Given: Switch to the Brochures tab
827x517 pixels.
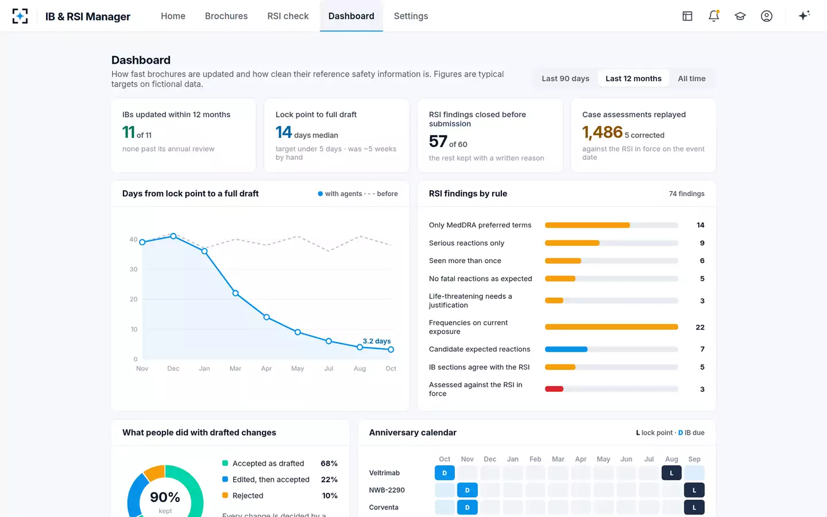Looking at the screenshot, I should click(x=226, y=16).
